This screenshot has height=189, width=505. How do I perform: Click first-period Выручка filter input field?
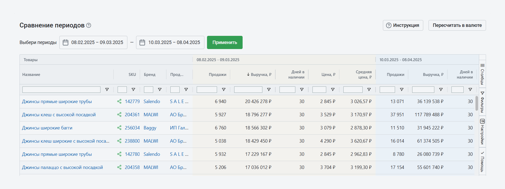[x=248, y=90]
